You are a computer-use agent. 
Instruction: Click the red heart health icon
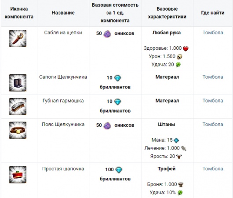[186, 48]
